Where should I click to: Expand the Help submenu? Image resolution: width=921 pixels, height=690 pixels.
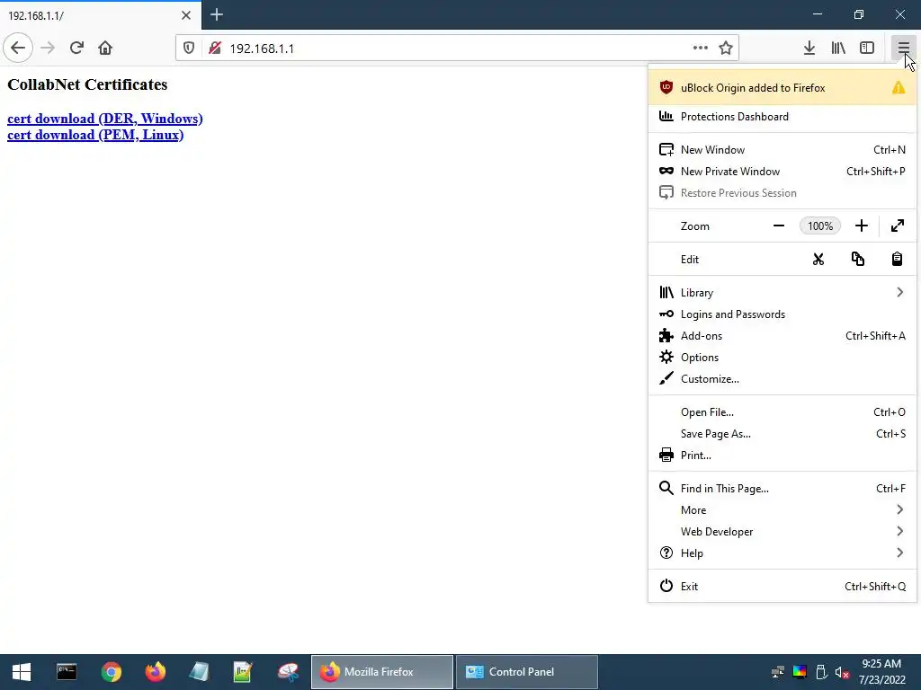tap(782, 553)
